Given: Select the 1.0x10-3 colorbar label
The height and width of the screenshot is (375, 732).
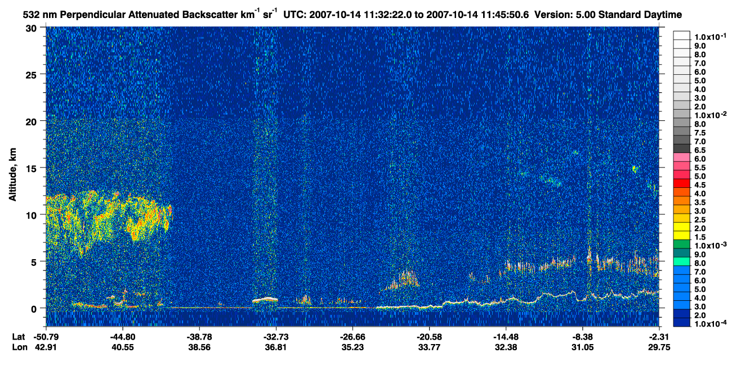Looking at the screenshot, I should [711, 246].
